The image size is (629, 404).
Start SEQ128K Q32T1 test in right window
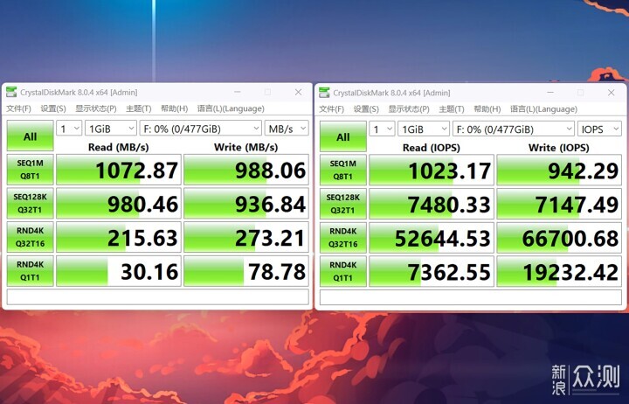(x=343, y=204)
